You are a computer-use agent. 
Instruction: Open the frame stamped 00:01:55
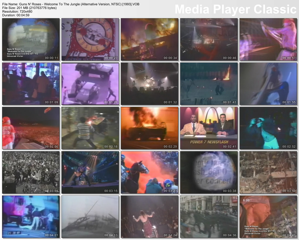pyautogui.click(x=268, y=84)
